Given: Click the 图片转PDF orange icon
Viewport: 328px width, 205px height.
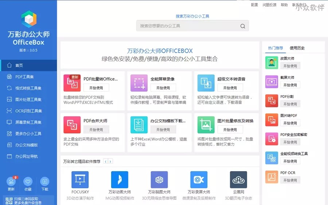Looking at the screenshot, I should (x=272, y=120).
